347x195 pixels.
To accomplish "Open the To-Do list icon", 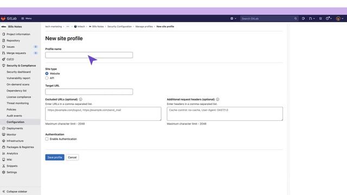I will click(x=320, y=18).
